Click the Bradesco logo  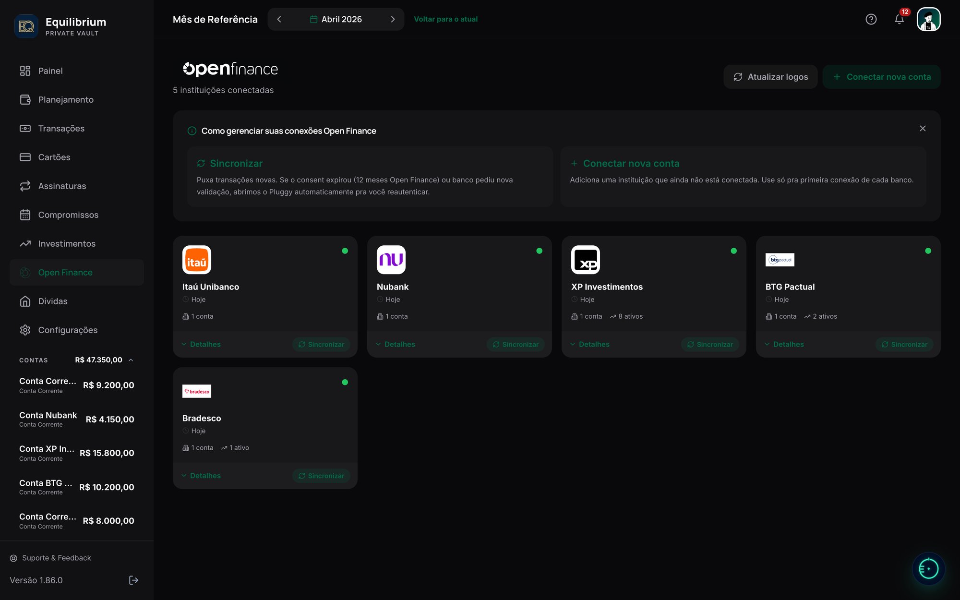tap(197, 391)
